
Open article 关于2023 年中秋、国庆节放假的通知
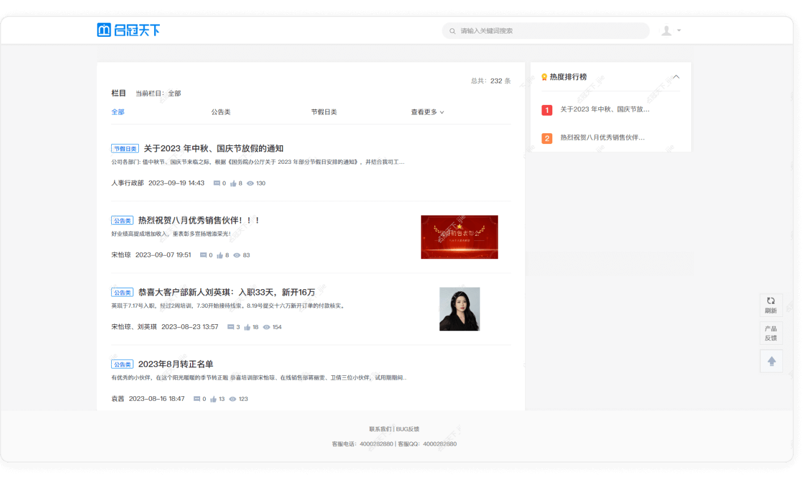[x=213, y=149]
